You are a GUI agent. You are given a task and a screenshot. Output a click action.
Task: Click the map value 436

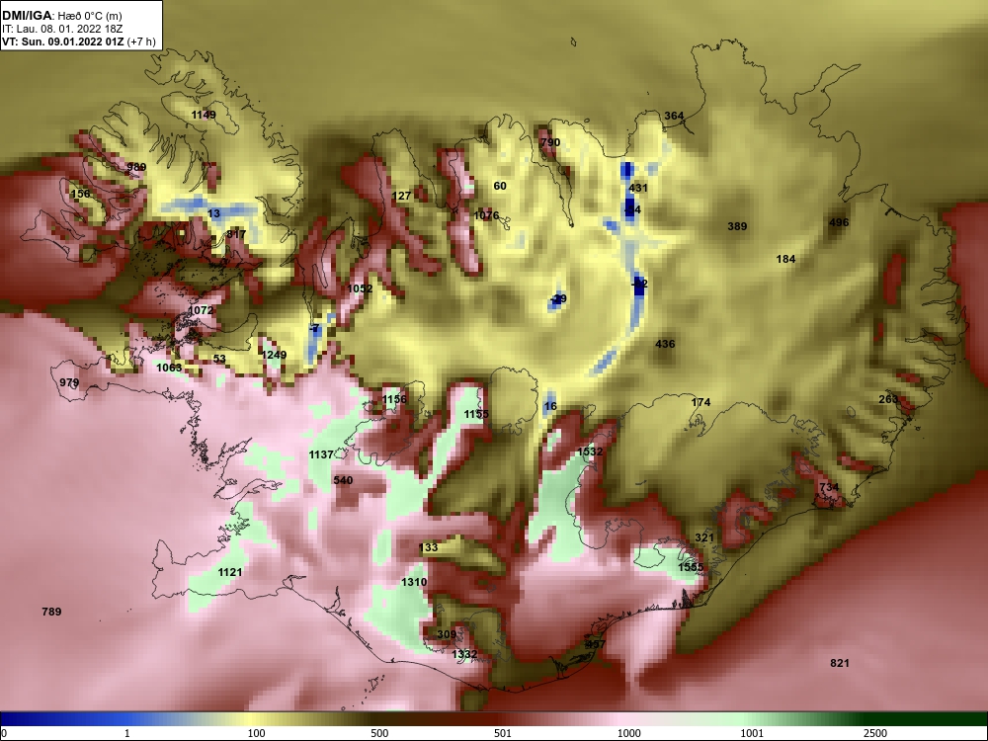[x=665, y=344]
